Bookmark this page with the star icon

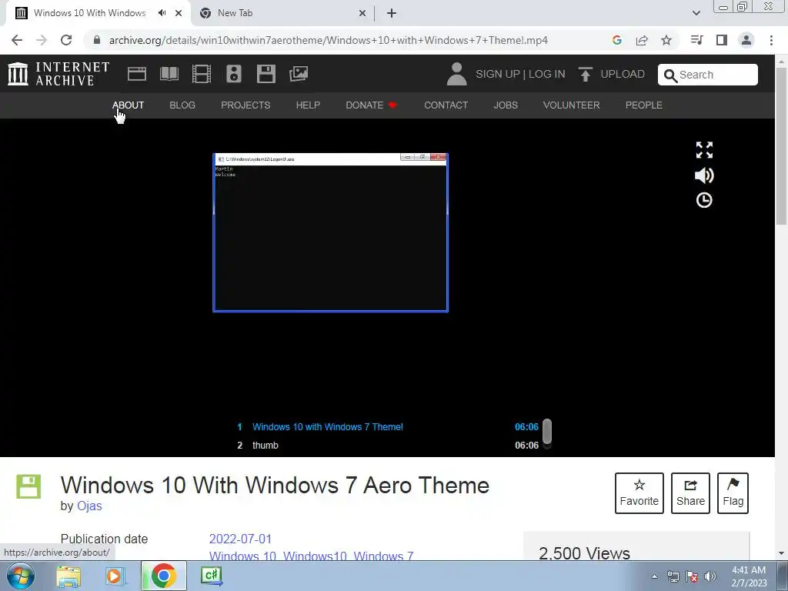666,40
